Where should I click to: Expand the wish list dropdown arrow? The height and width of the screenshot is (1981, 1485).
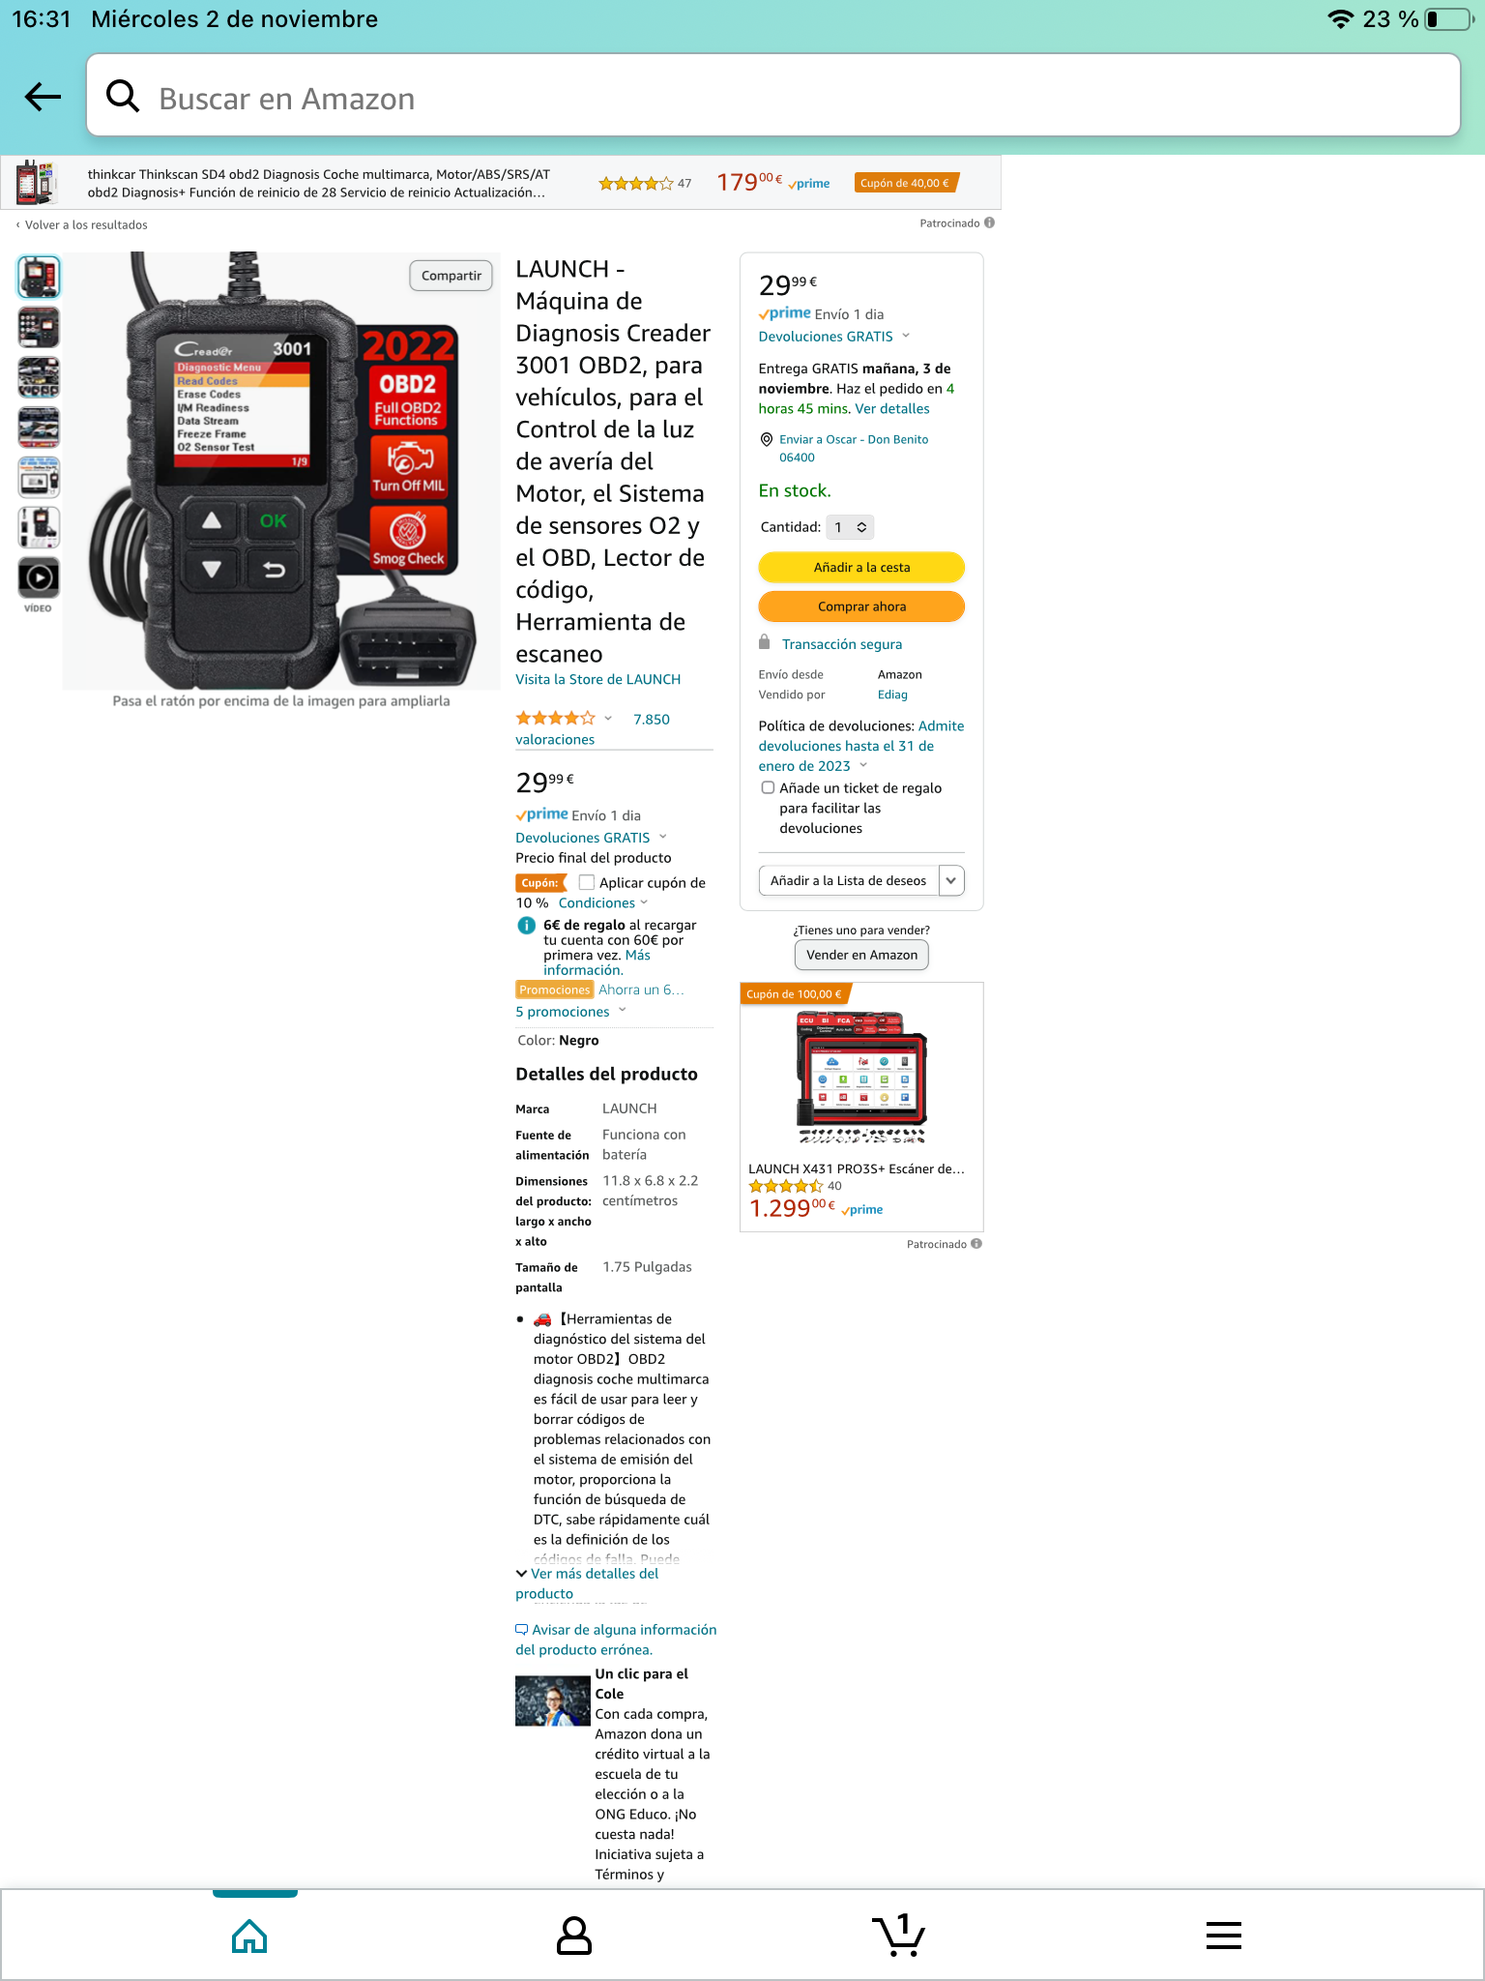951,880
